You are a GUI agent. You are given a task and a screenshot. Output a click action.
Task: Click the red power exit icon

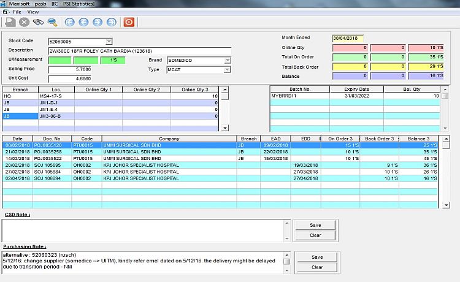pos(129,22)
